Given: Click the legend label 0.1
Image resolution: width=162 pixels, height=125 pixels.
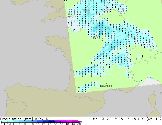Looking at the screenshot, I should [3, 124].
